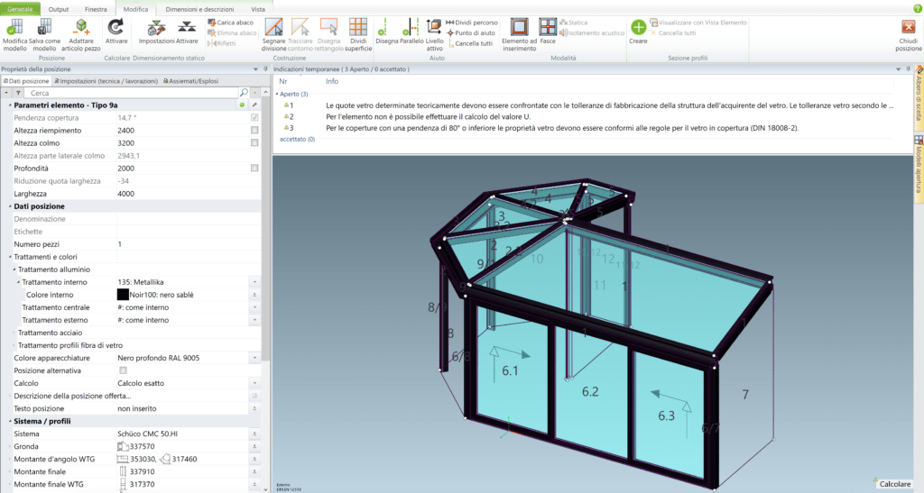Open Calcolo dropdown
The height and width of the screenshot is (493, 924).
[x=254, y=383]
